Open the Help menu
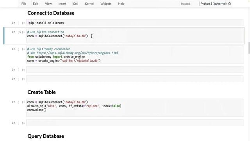The height and width of the screenshot is (141, 250). [121, 4]
